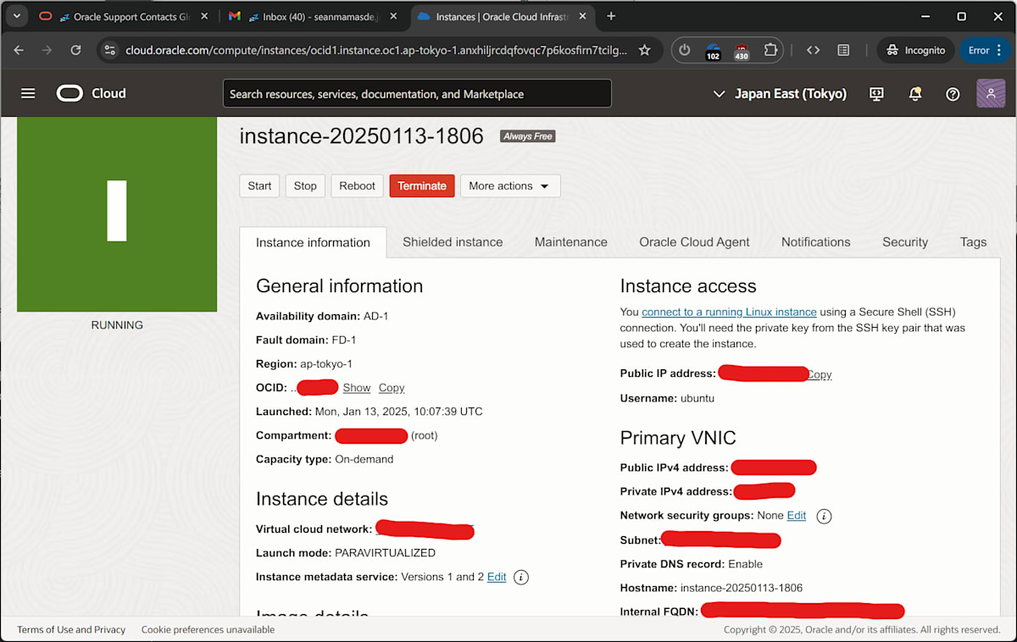Open the tab search dropdown arrow

click(x=16, y=16)
